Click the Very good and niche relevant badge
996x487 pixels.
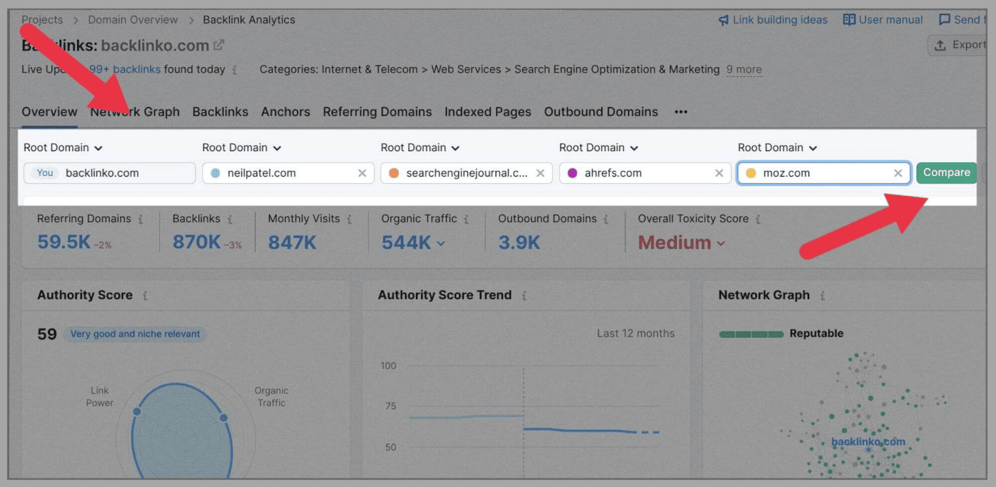(x=135, y=334)
